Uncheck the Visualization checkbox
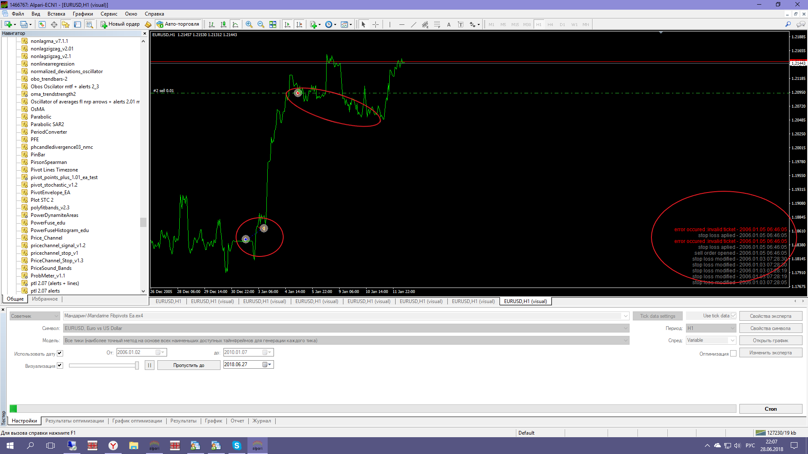Viewport: 808px width, 454px height. [60, 365]
